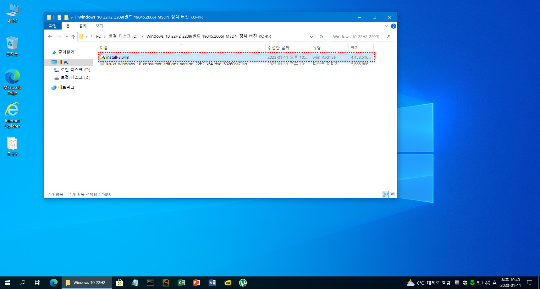Image resolution: width=540 pixels, height=289 pixels.
Task: Expand the ribbon with chevron
Action: (x=387, y=26)
